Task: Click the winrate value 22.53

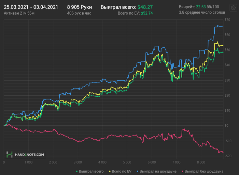Action: 201,7
